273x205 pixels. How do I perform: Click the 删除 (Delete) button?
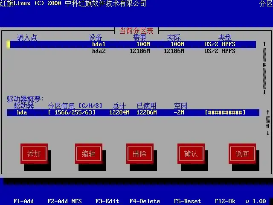[x=140, y=154]
